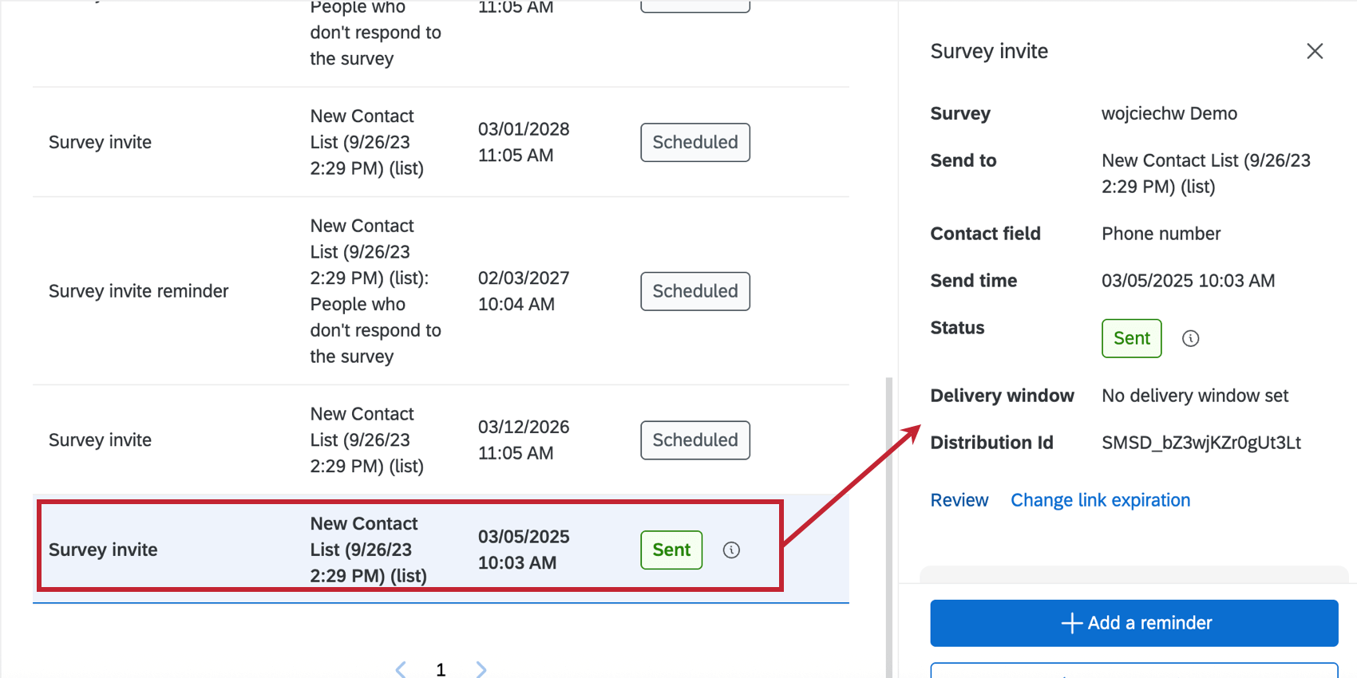
Task: Click Scheduled badge for 03/01/2028 invite
Action: pyautogui.click(x=694, y=142)
